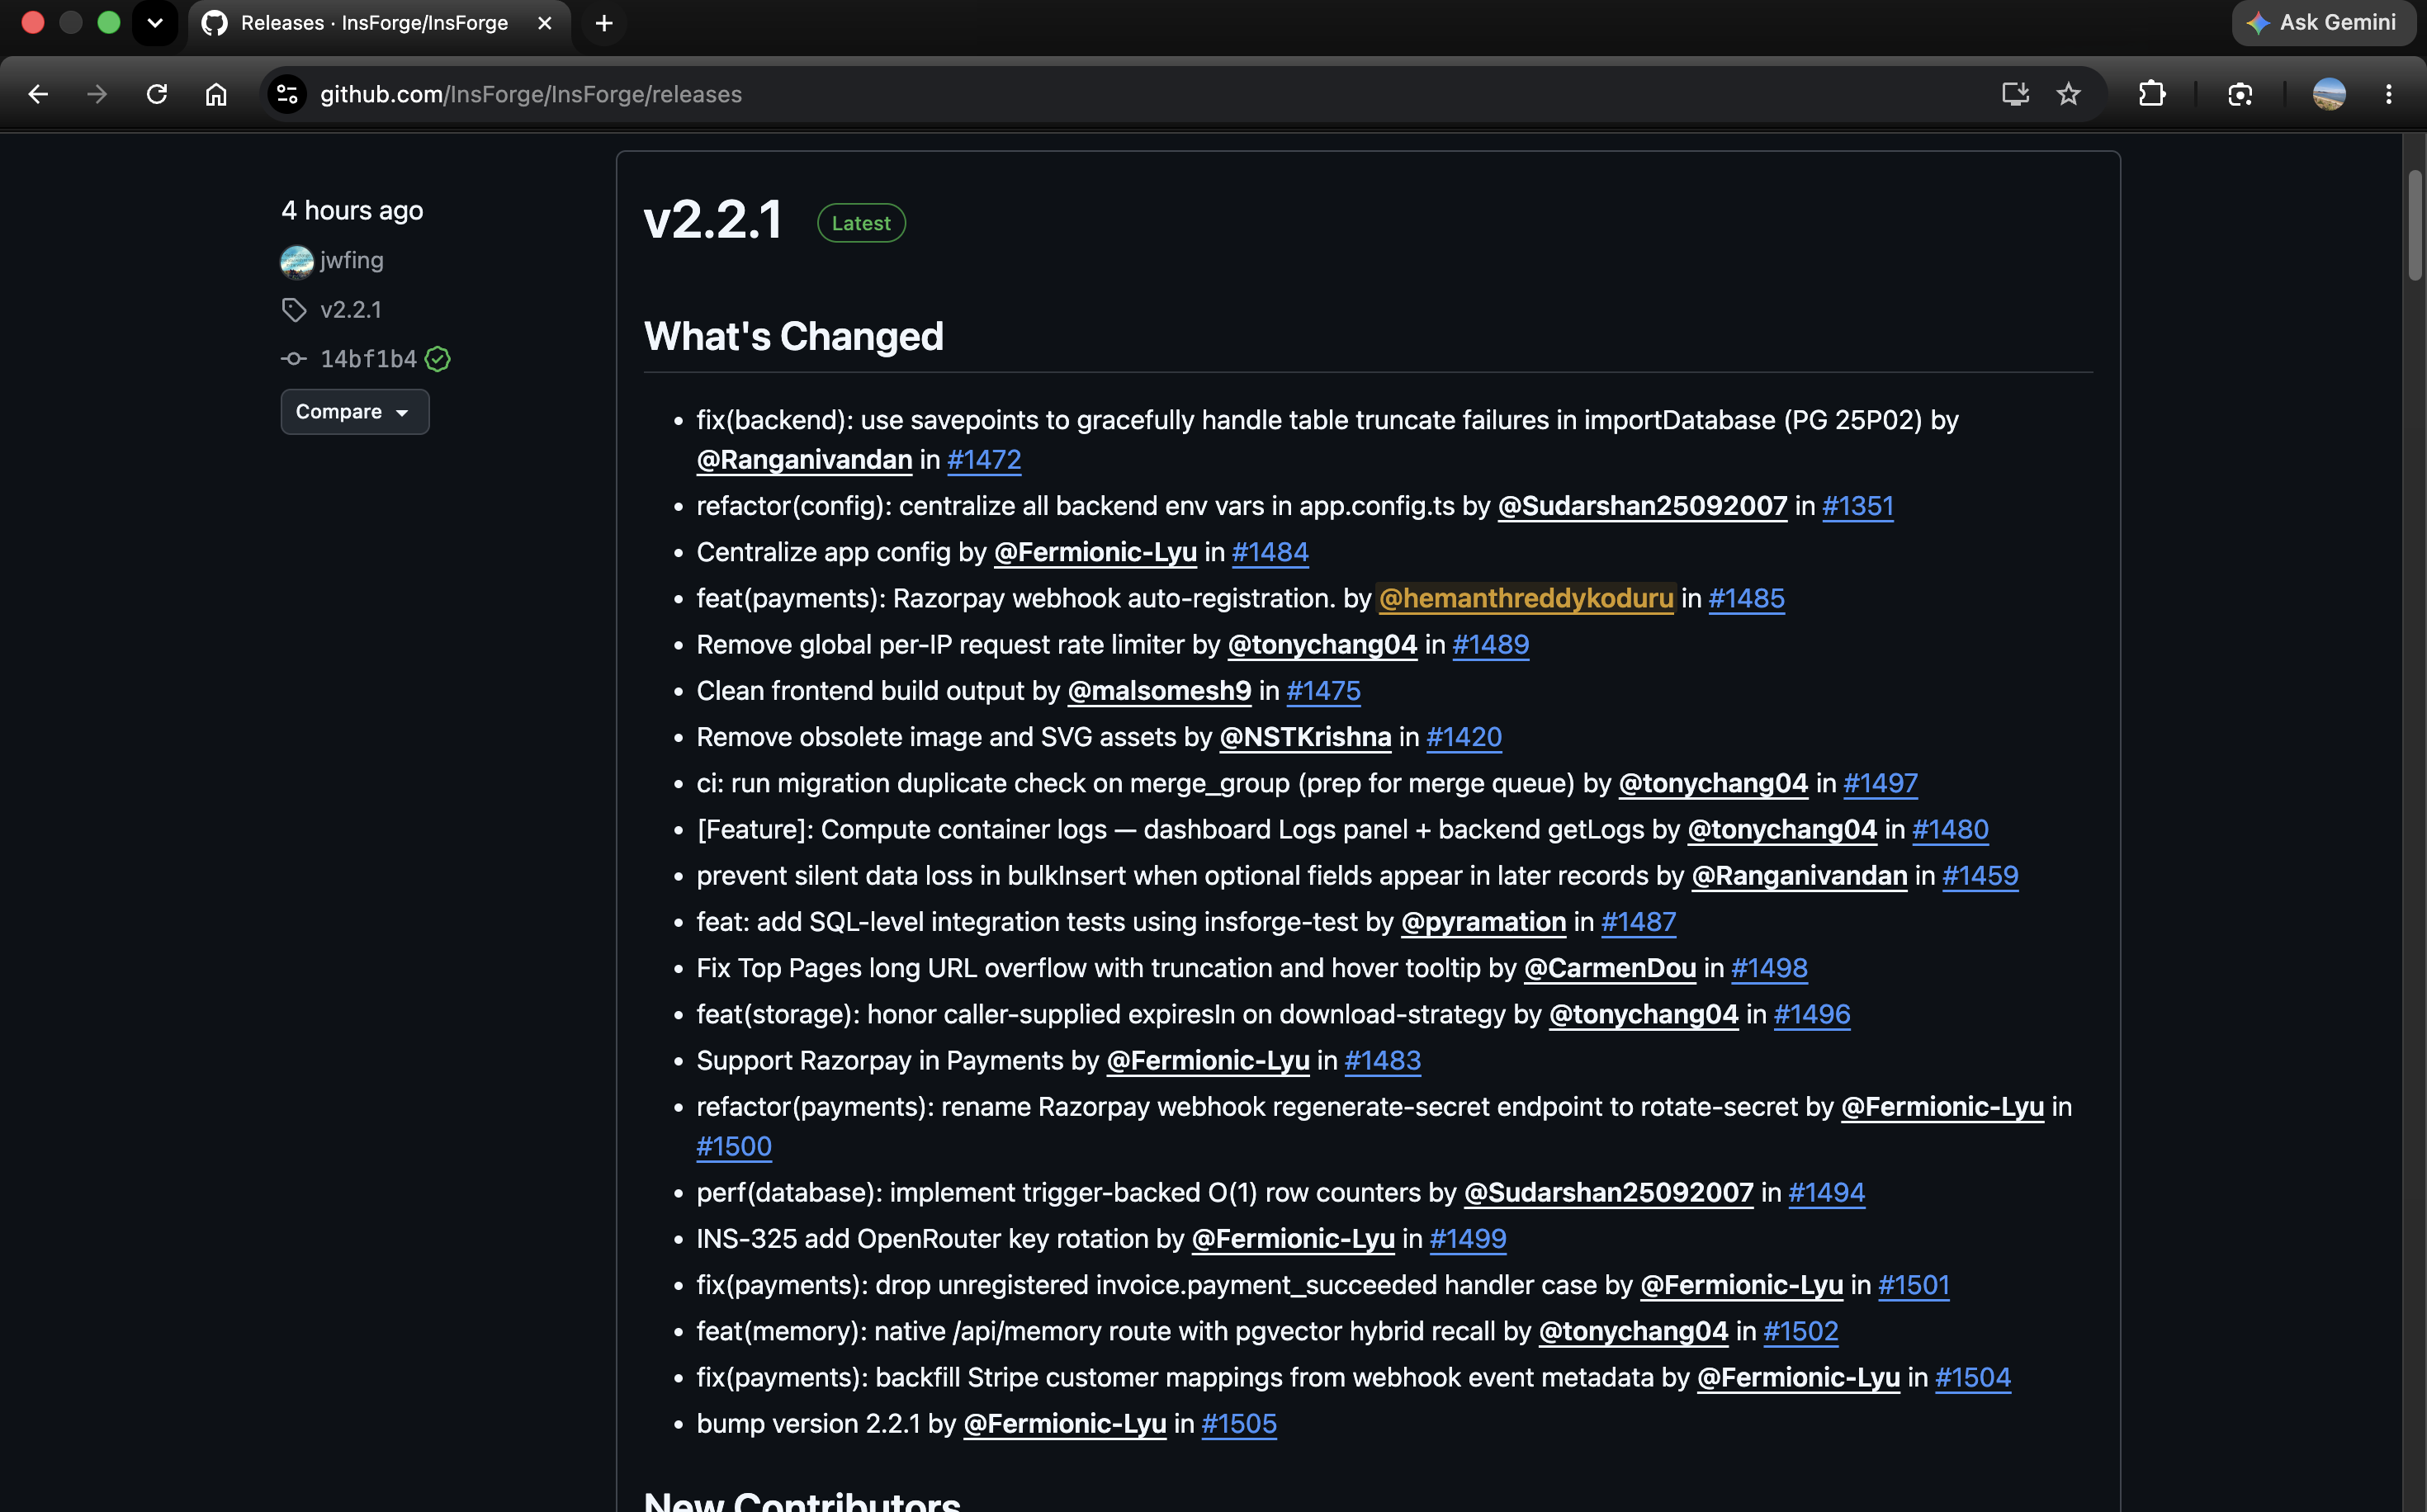Open the extensions puzzle icon

point(2152,94)
